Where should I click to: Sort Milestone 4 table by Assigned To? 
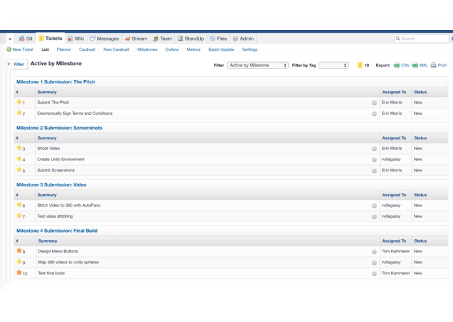coord(394,241)
